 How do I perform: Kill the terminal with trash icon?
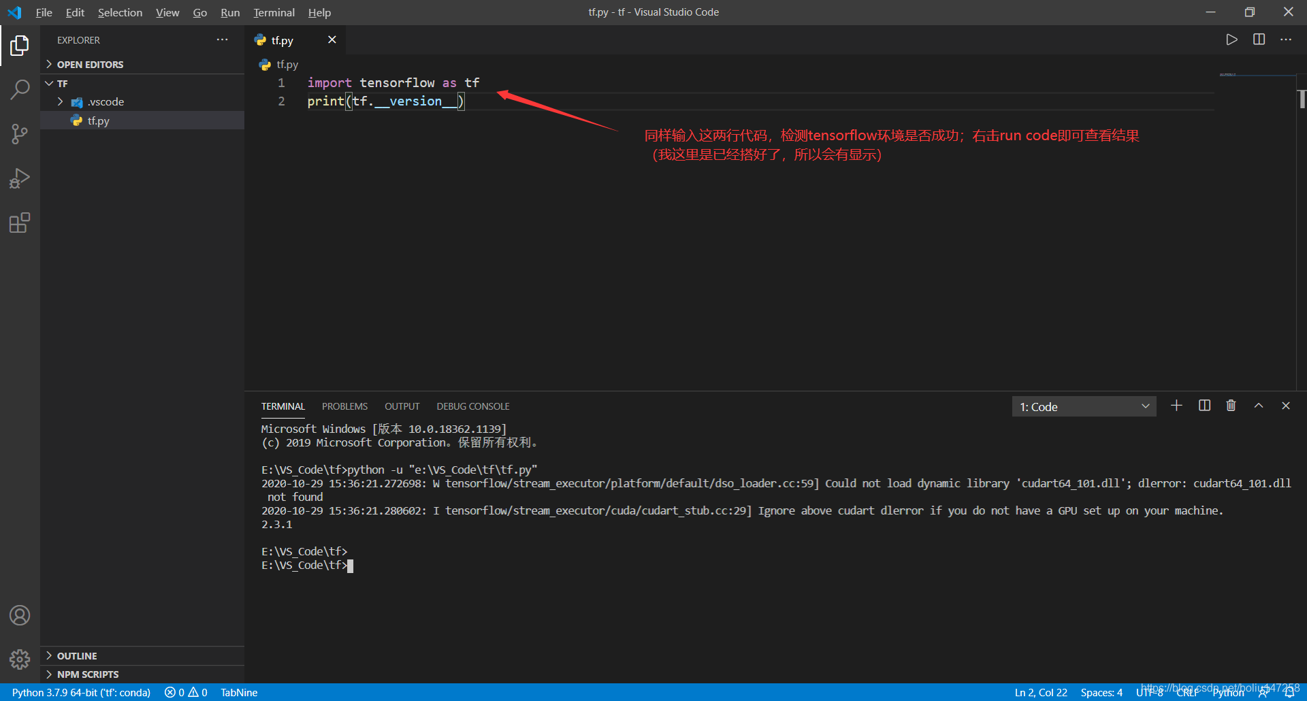pyautogui.click(x=1231, y=406)
